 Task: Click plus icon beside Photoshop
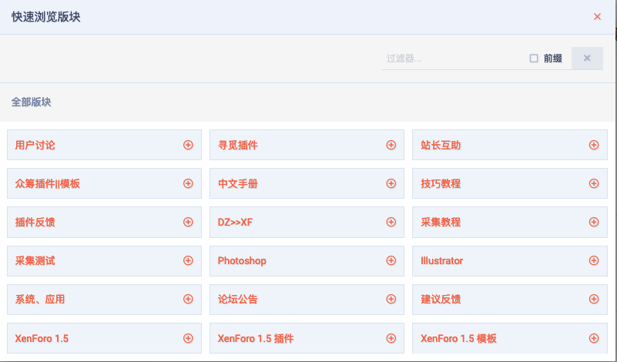[x=391, y=260]
